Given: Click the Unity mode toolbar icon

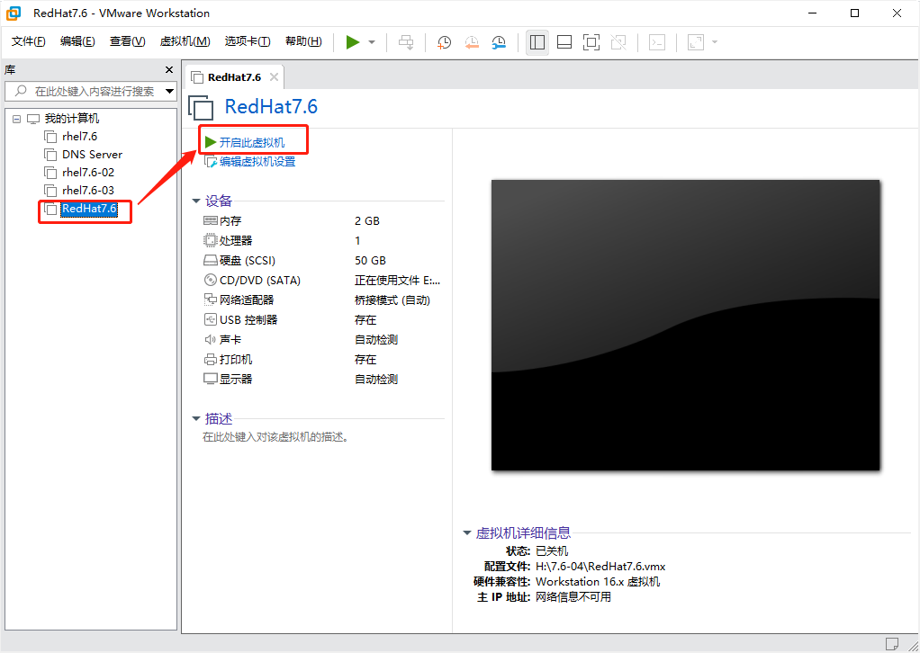Looking at the screenshot, I should coord(618,42).
